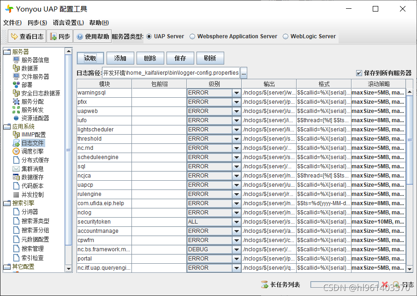The height and width of the screenshot is (296, 417).
Task: Open 分布式缓存 node icon
Action: click(x=16, y=160)
